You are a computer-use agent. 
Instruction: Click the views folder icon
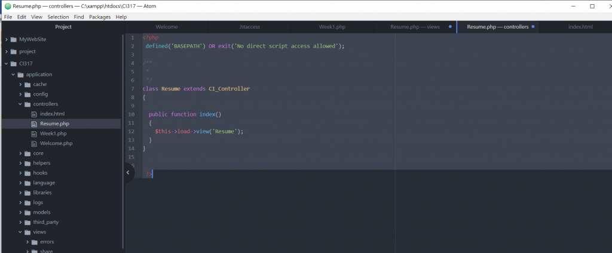click(27, 232)
